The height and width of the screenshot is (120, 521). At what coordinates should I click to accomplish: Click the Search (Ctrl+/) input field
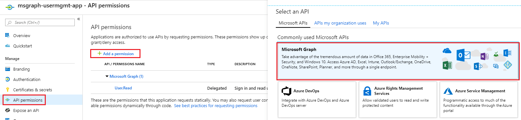40,23
